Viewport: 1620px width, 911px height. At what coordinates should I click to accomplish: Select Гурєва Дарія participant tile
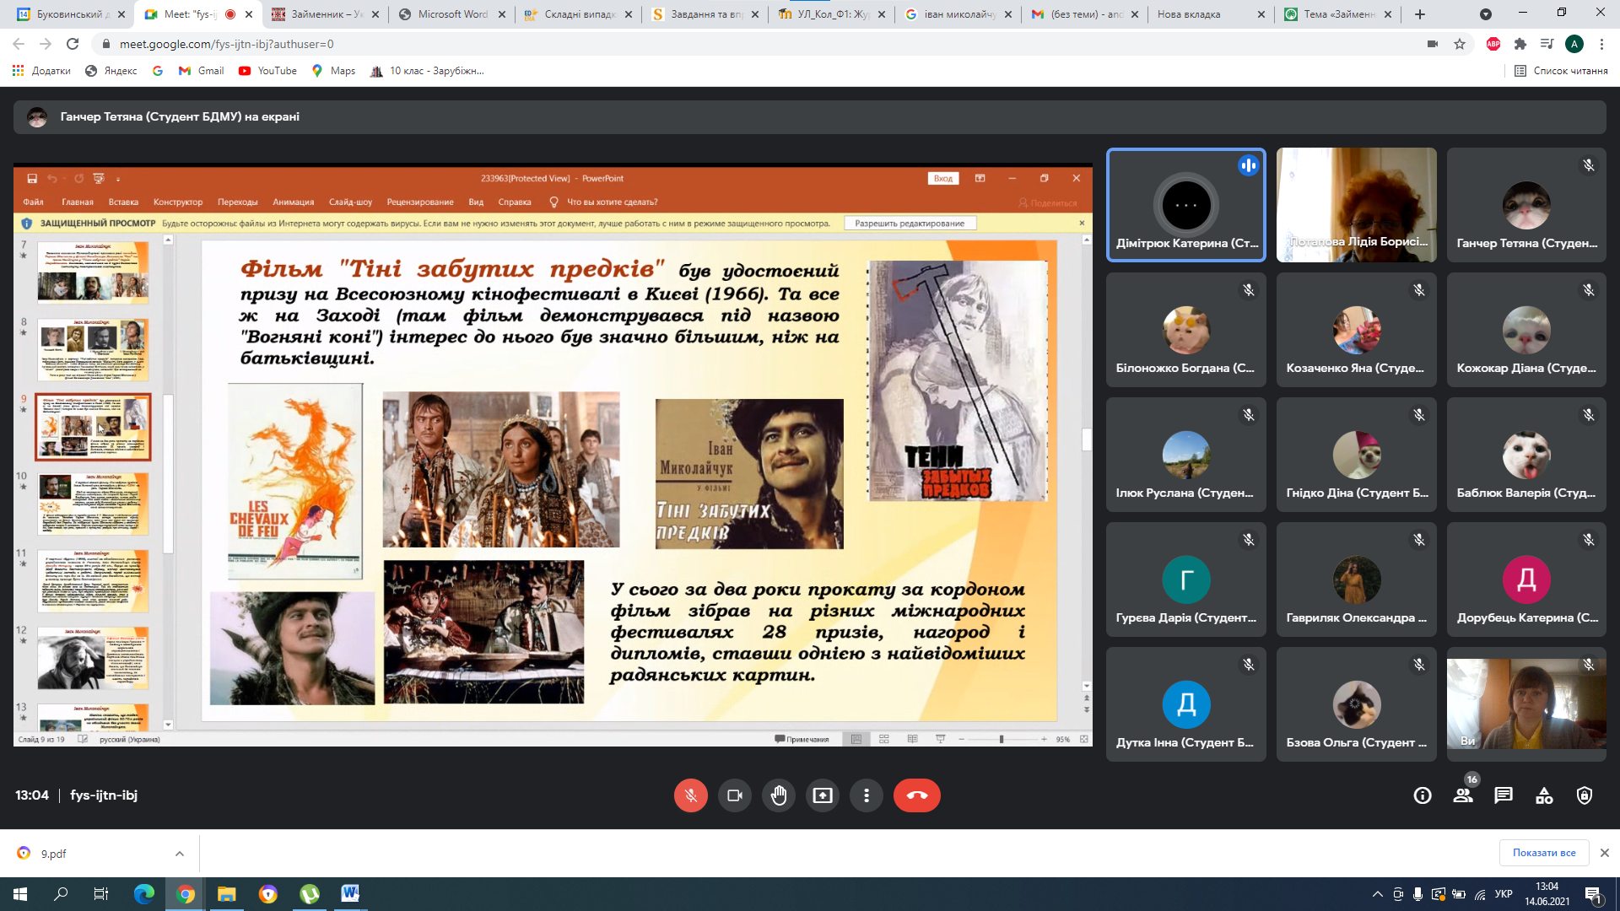tap(1185, 579)
